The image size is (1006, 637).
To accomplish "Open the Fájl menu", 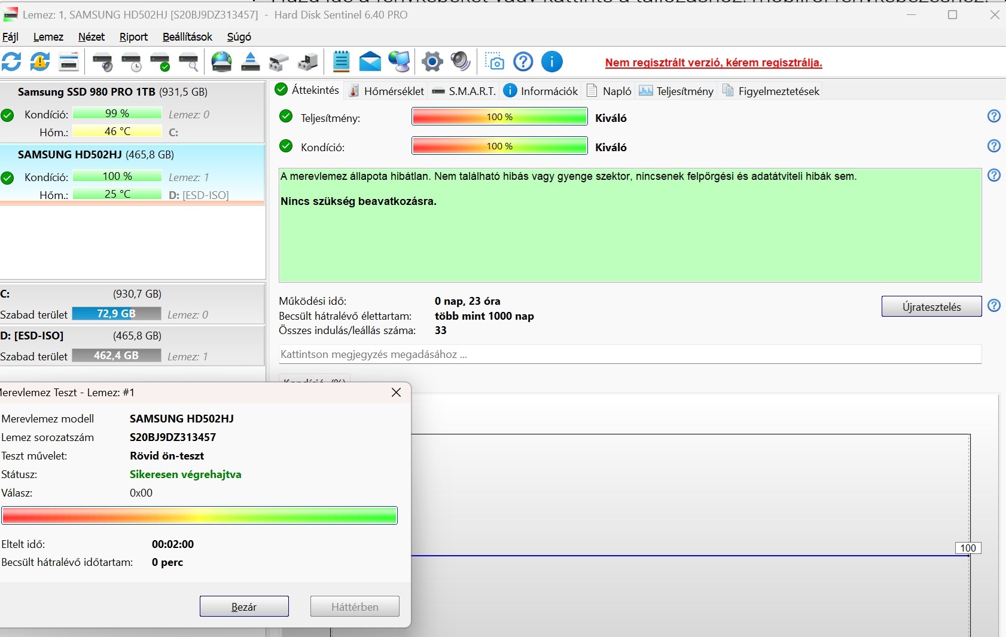I will (10, 37).
